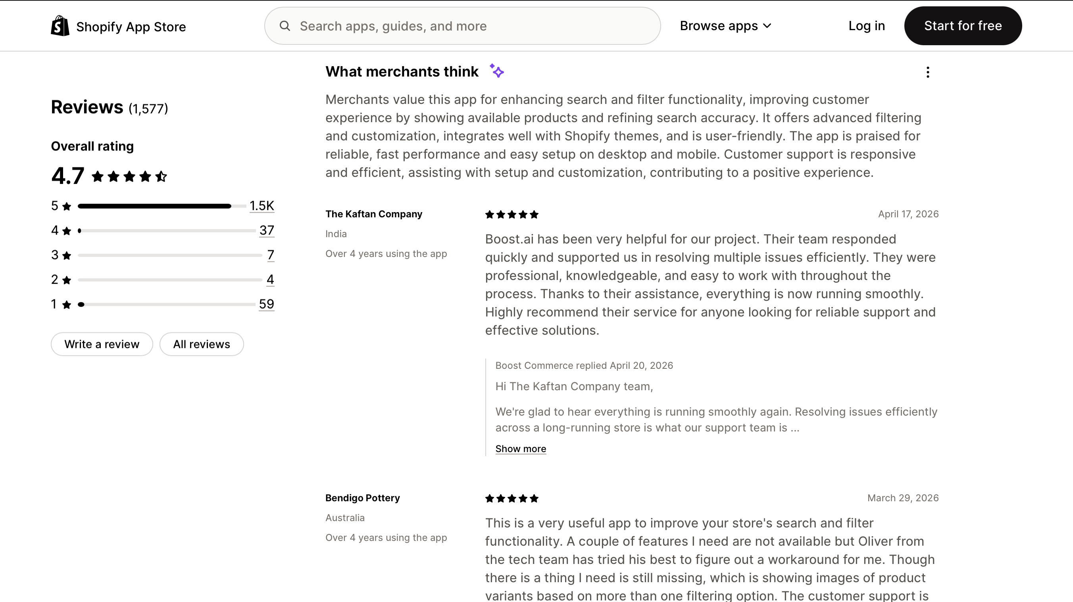Open the three-dot options menu
Viewport: 1073px width, 602px height.
coord(928,73)
